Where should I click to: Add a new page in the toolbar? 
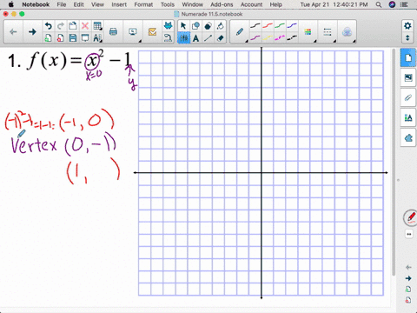click(x=49, y=38)
